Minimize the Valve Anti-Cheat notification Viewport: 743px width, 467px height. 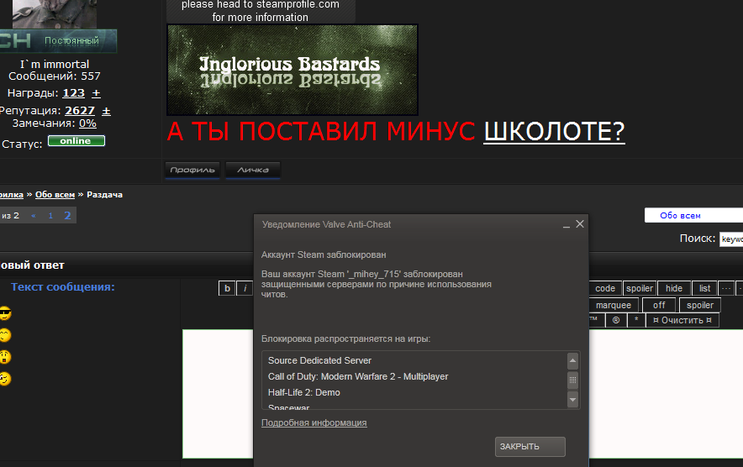(566, 225)
